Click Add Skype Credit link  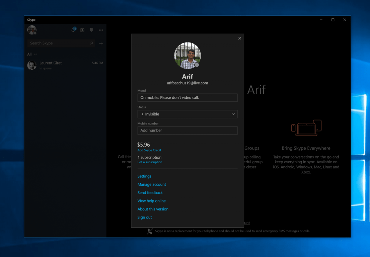(149, 150)
